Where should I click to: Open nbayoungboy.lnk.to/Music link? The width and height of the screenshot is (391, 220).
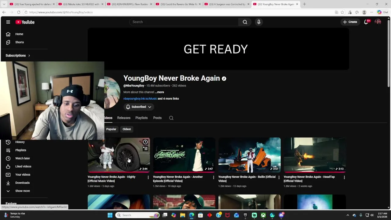coord(140,99)
